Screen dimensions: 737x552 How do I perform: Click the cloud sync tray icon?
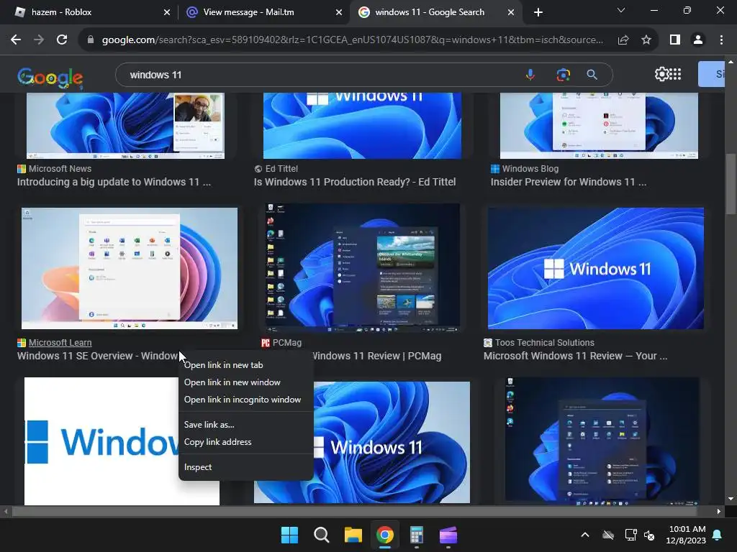tap(608, 535)
